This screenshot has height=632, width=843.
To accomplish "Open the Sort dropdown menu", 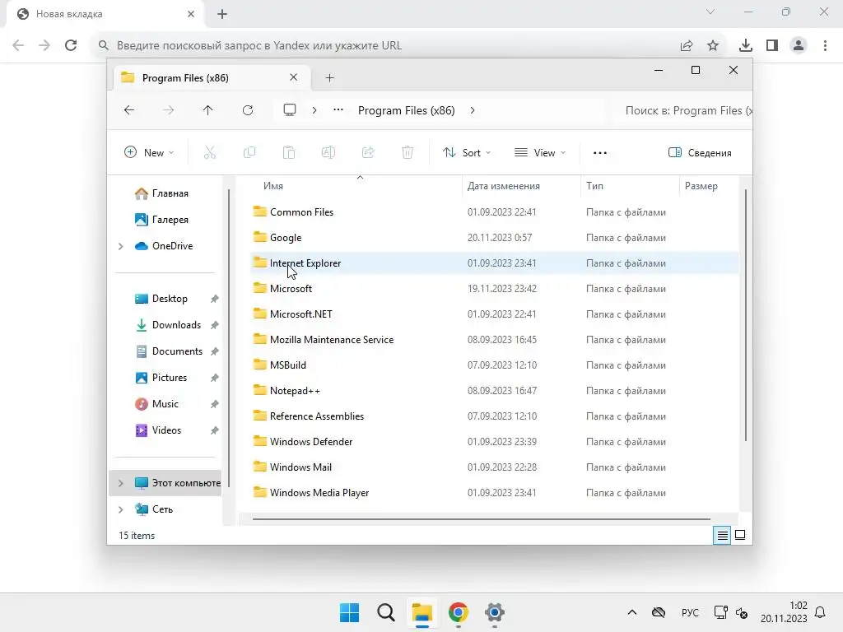I will point(466,152).
